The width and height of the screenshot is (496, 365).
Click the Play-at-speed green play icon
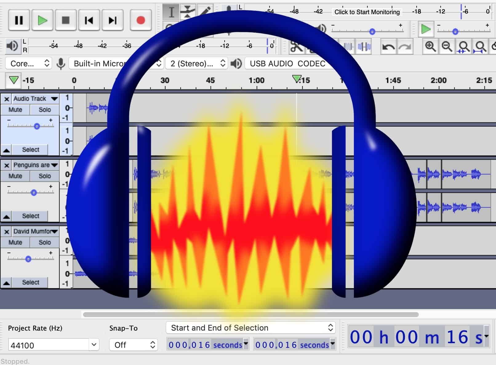[426, 29]
